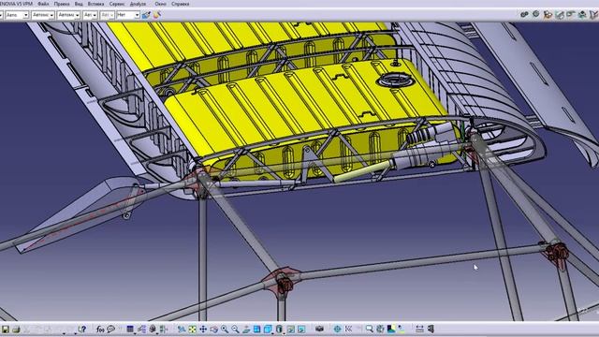Click the What's This help icon

click(81, 329)
